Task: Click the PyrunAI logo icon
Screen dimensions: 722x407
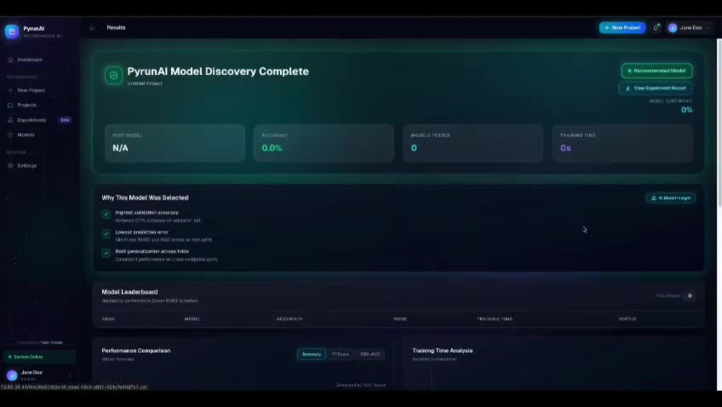Action: pyautogui.click(x=12, y=31)
